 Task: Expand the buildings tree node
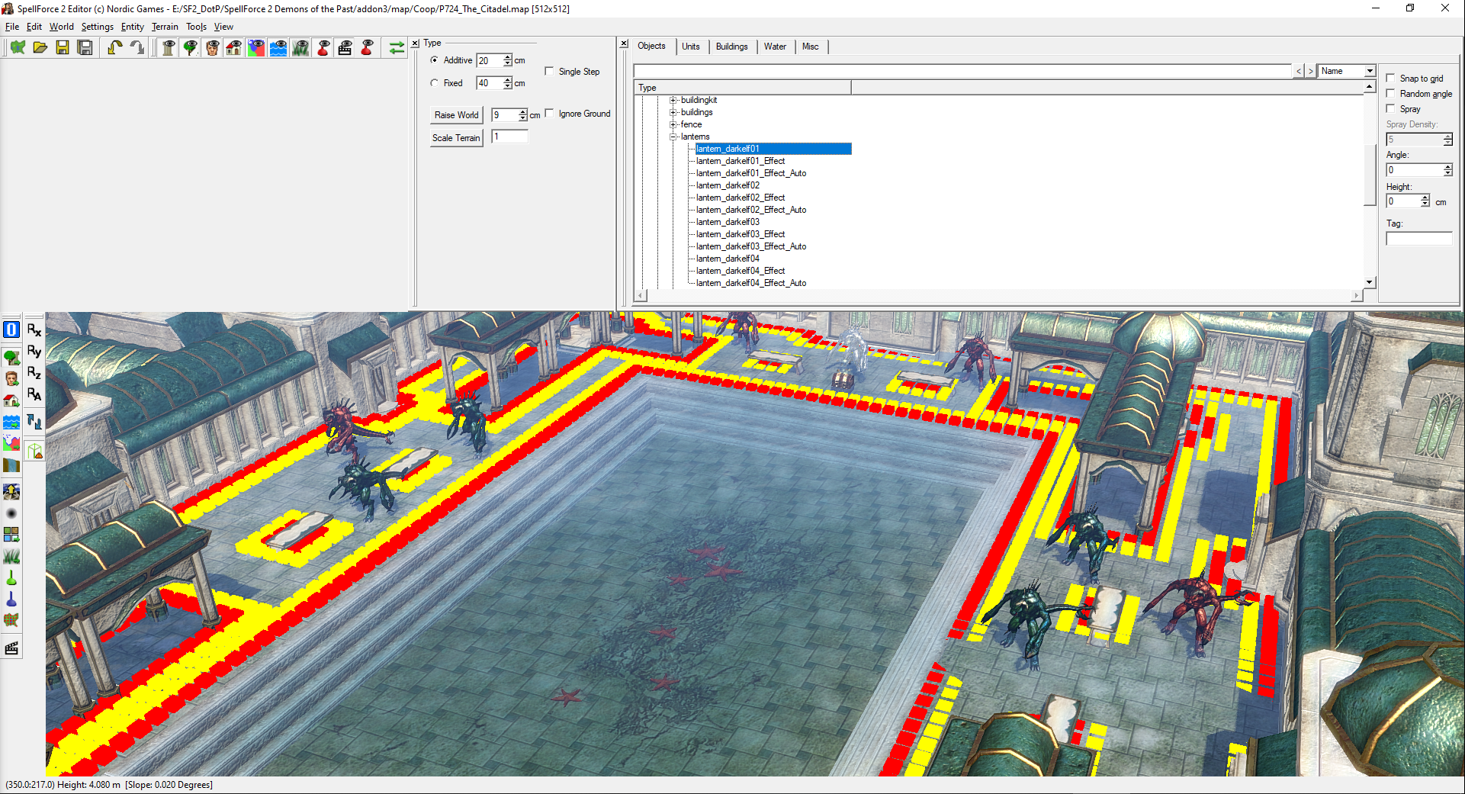[673, 112]
